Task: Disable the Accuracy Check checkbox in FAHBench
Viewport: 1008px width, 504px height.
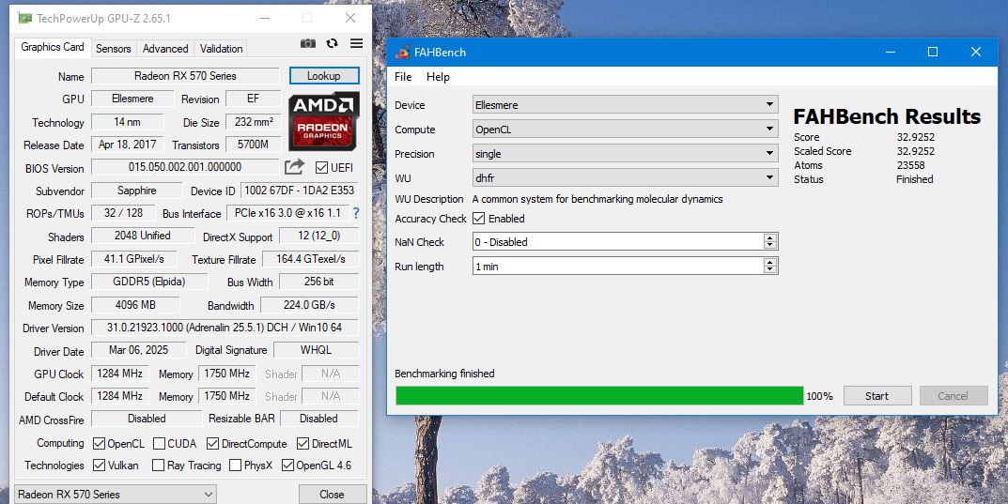Action: point(478,219)
